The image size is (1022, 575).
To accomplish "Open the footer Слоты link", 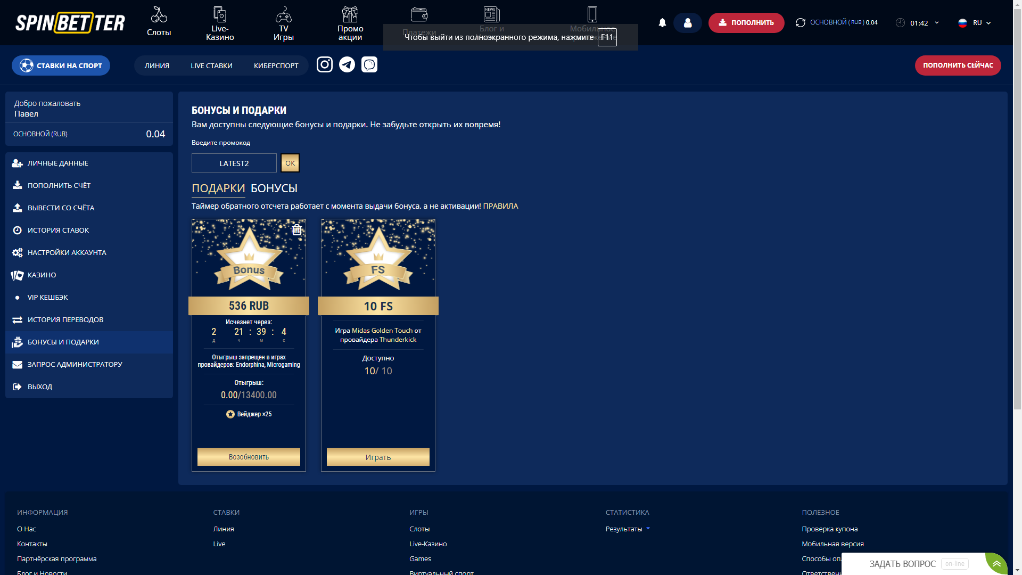I will coord(419,529).
